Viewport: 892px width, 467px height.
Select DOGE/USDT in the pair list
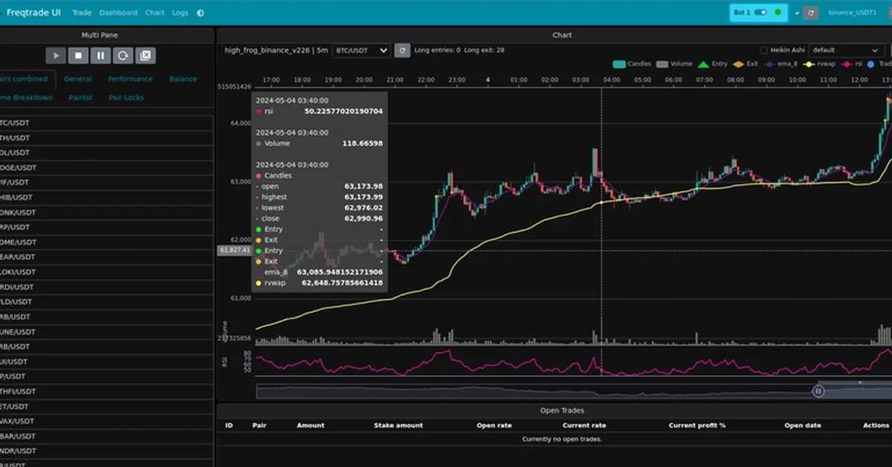click(x=19, y=167)
